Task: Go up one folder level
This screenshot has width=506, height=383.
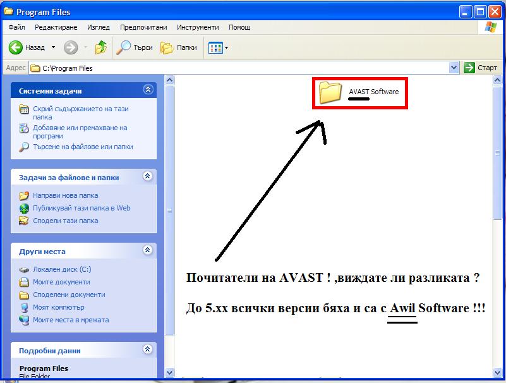Action: tap(101, 47)
